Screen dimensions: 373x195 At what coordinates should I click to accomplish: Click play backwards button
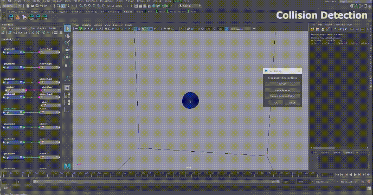(351, 175)
